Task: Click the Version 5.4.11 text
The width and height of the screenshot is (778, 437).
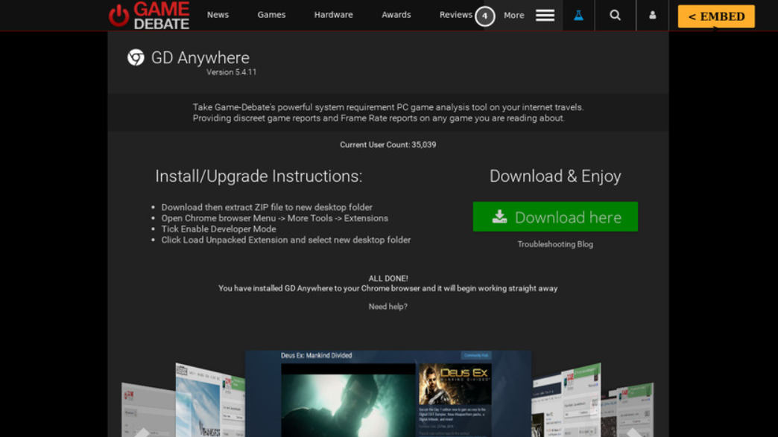Action: 231,72
